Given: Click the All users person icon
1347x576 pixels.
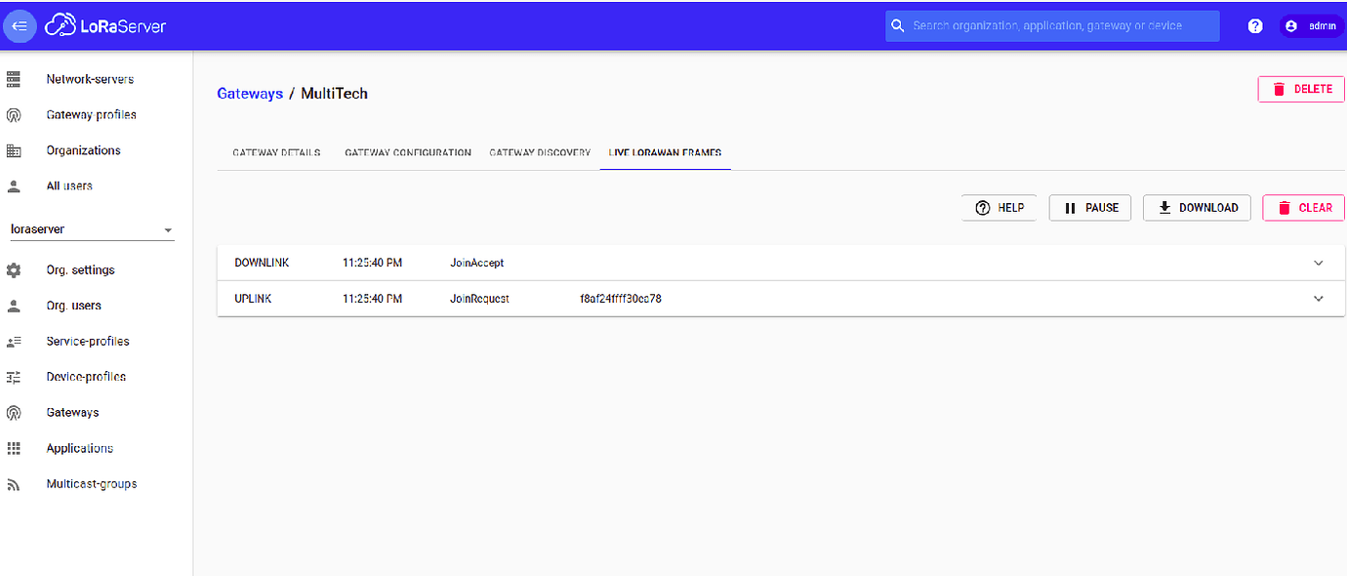Looking at the screenshot, I should [x=14, y=185].
